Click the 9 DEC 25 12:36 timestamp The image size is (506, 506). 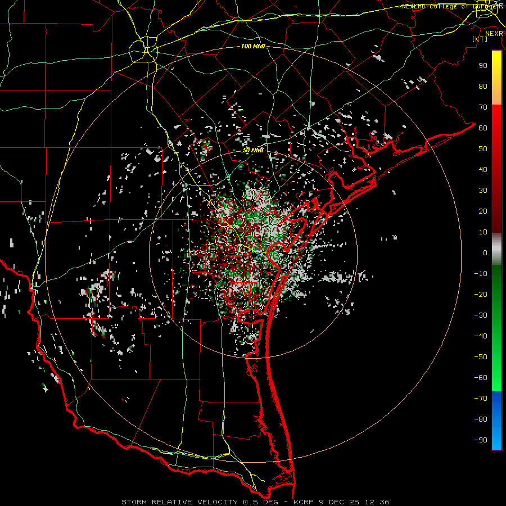point(354,502)
